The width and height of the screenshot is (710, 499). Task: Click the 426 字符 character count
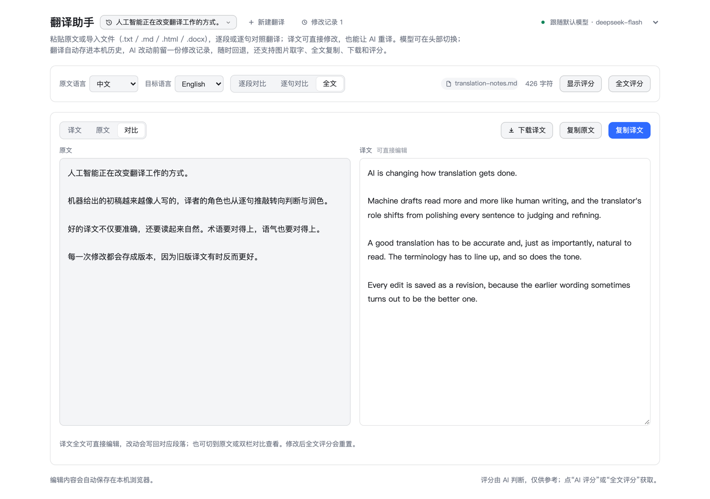[x=539, y=84]
